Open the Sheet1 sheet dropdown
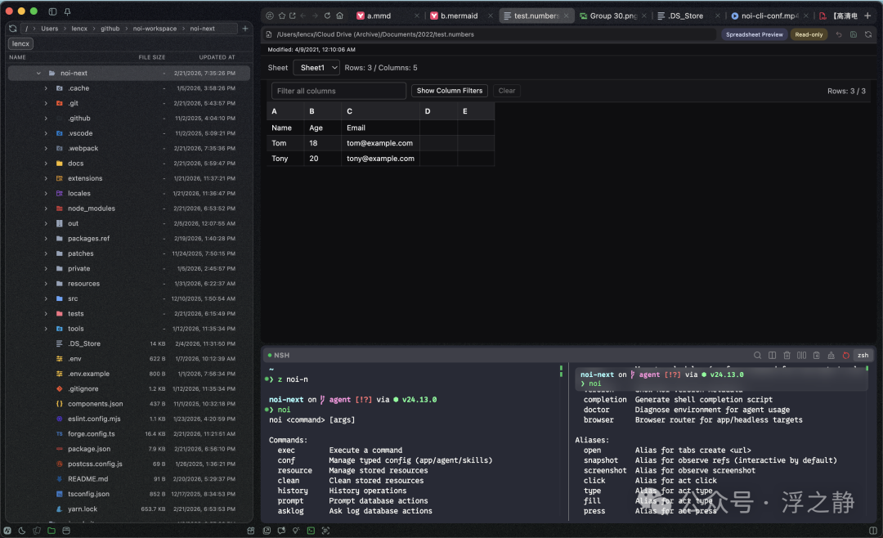Screen dimensions: 883x538 [316, 68]
